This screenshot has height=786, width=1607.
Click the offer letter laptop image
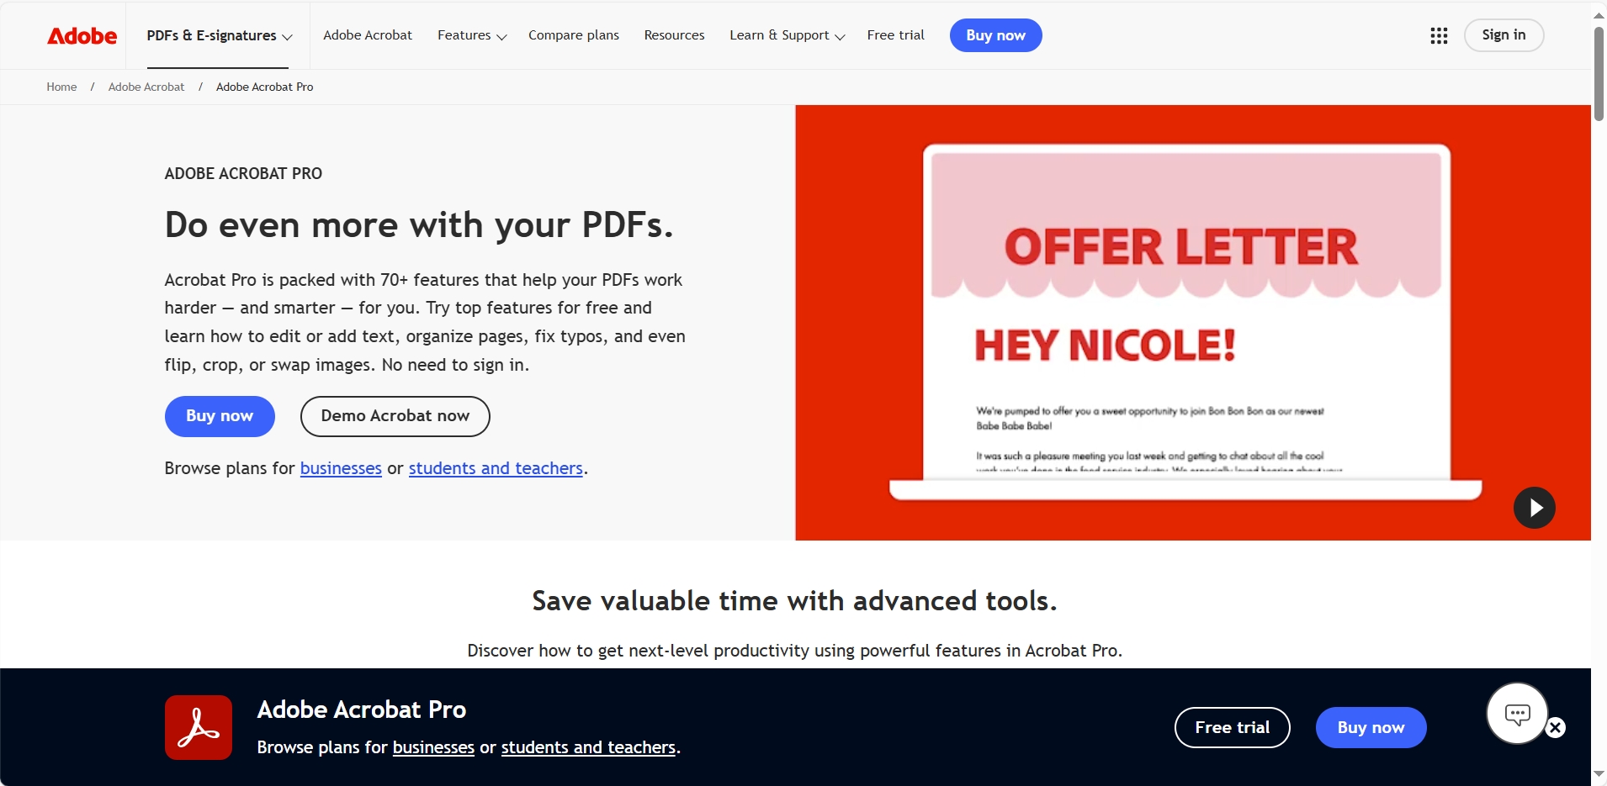(1185, 322)
